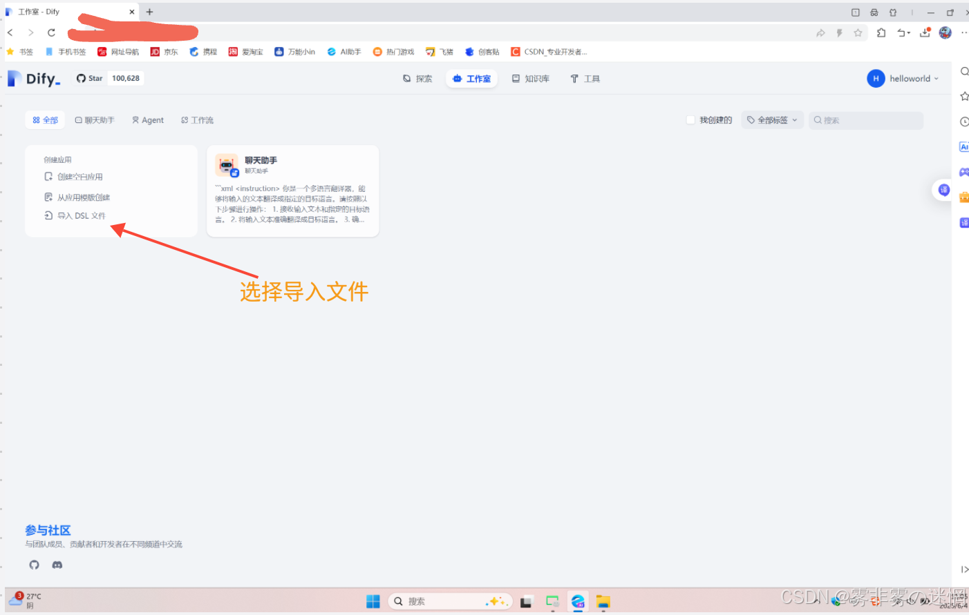
Task: Open the Discord community icon
Action: pyautogui.click(x=57, y=565)
